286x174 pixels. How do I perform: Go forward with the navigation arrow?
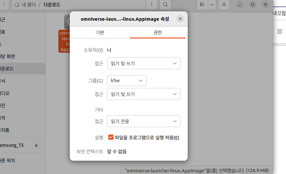[x=4, y=5]
